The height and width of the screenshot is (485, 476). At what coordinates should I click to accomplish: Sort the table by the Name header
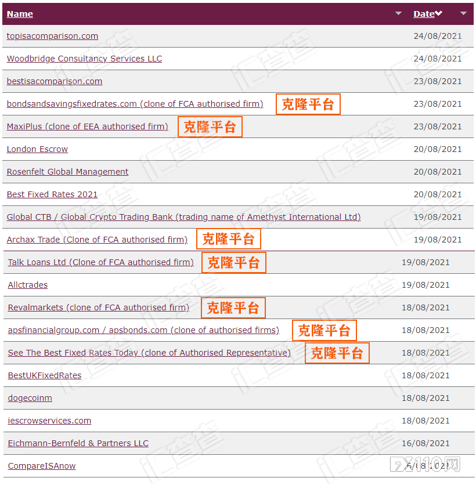(x=20, y=13)
